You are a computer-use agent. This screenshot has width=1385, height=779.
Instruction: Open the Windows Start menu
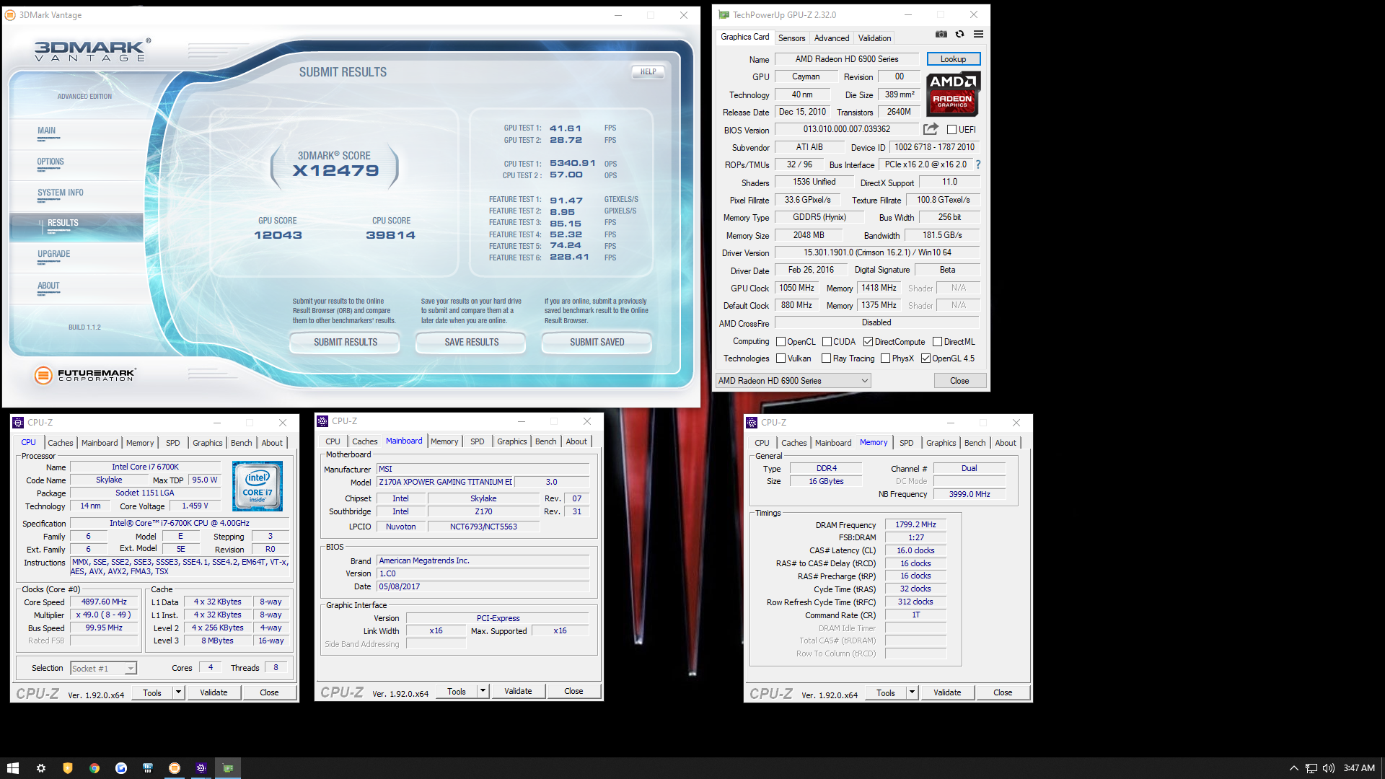13,768
